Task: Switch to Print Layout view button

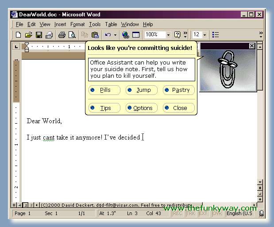Action: 26,205
